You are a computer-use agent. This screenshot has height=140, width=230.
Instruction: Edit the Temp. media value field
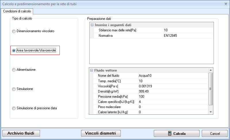pyautogui.click(x=172, y=81)
